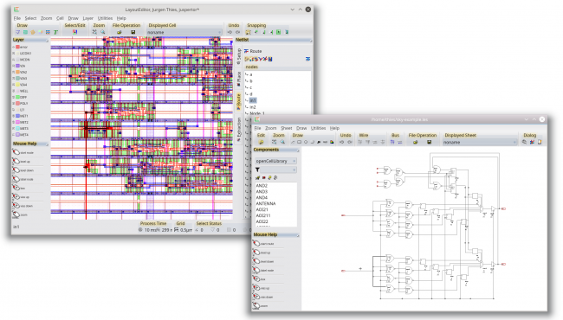The height and width of the screenshot is (320, 563).
Task: Open the openCellLibrary dropdown
Action: click(x=275, y=161)
